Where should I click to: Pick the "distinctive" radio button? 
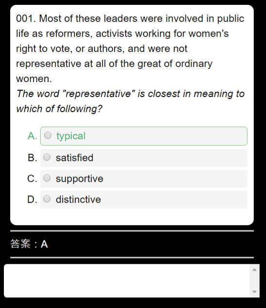point(47,199)
